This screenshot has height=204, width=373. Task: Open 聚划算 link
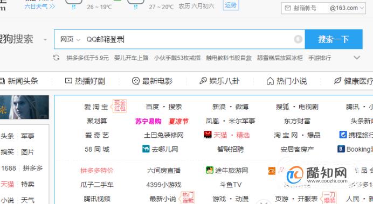(x=97, y=121)
